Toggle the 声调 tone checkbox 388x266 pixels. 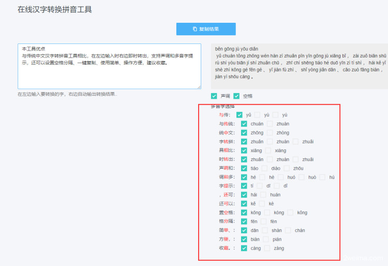tap(214, 96)
